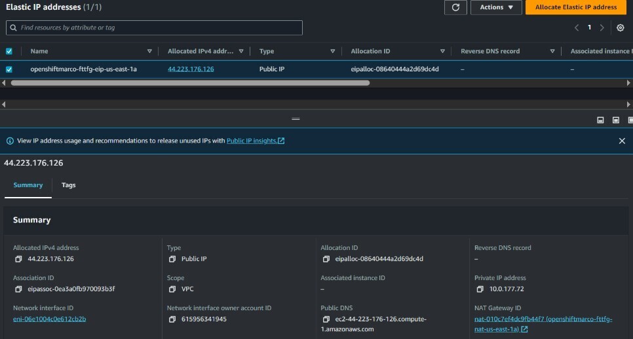Click Allocate Elastic IP address button
The image size is (633, 339).
click(x=575, y=7)
